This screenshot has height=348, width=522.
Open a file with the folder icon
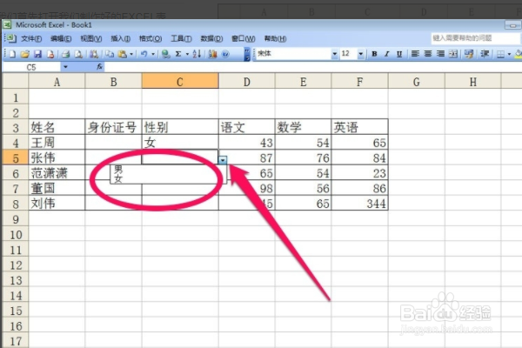click(x=25, y=54)
